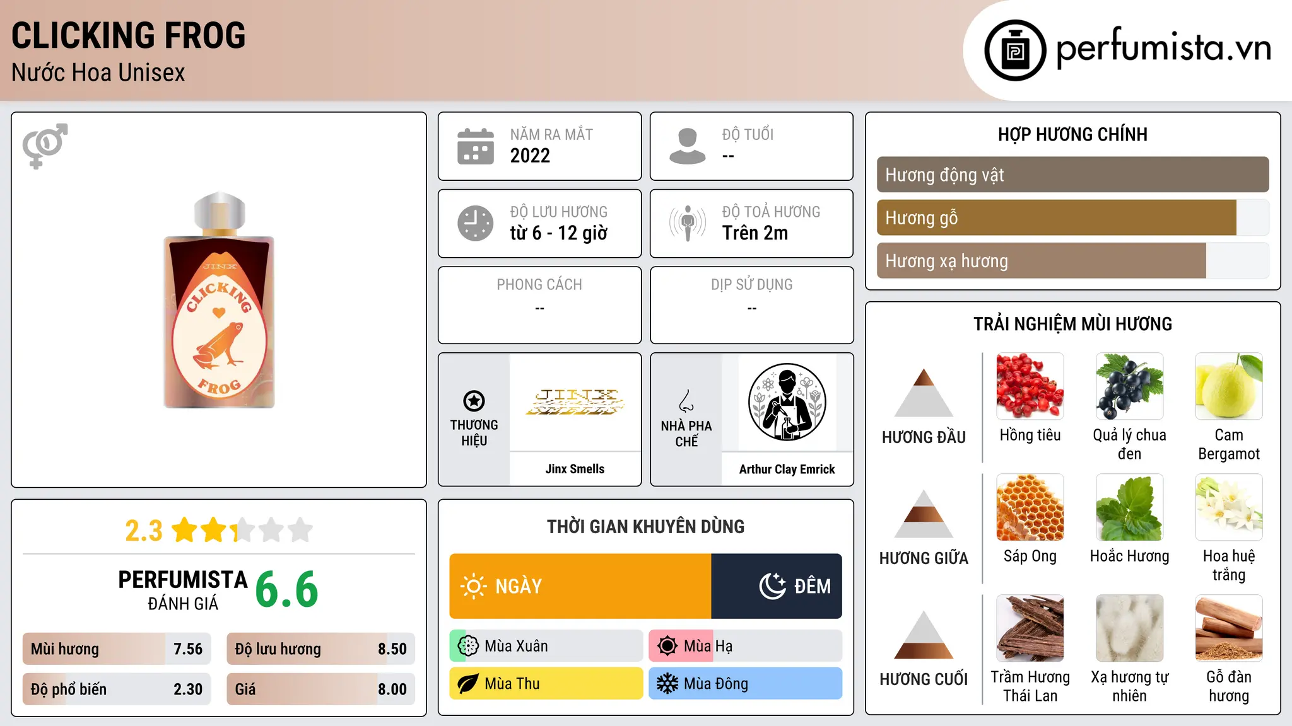1292x726 pixels.
Task: Click the sun icon in the NGÀY bar
Action: (x=474, y=586)
